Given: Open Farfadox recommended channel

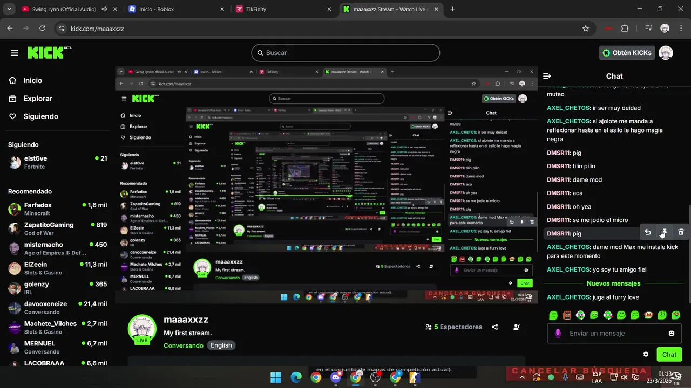Looking at the screenshot, I should [57, 209].
